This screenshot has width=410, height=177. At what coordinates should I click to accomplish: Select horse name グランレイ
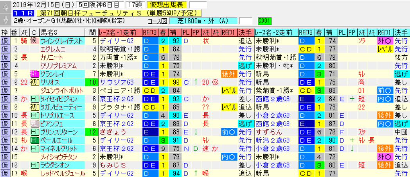pos(62,74)
